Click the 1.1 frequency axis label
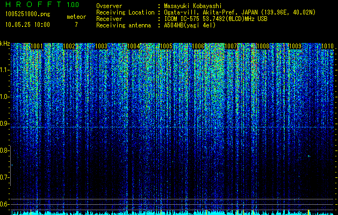This screenshot has height=215, width=338. click(x=4, y=70)
